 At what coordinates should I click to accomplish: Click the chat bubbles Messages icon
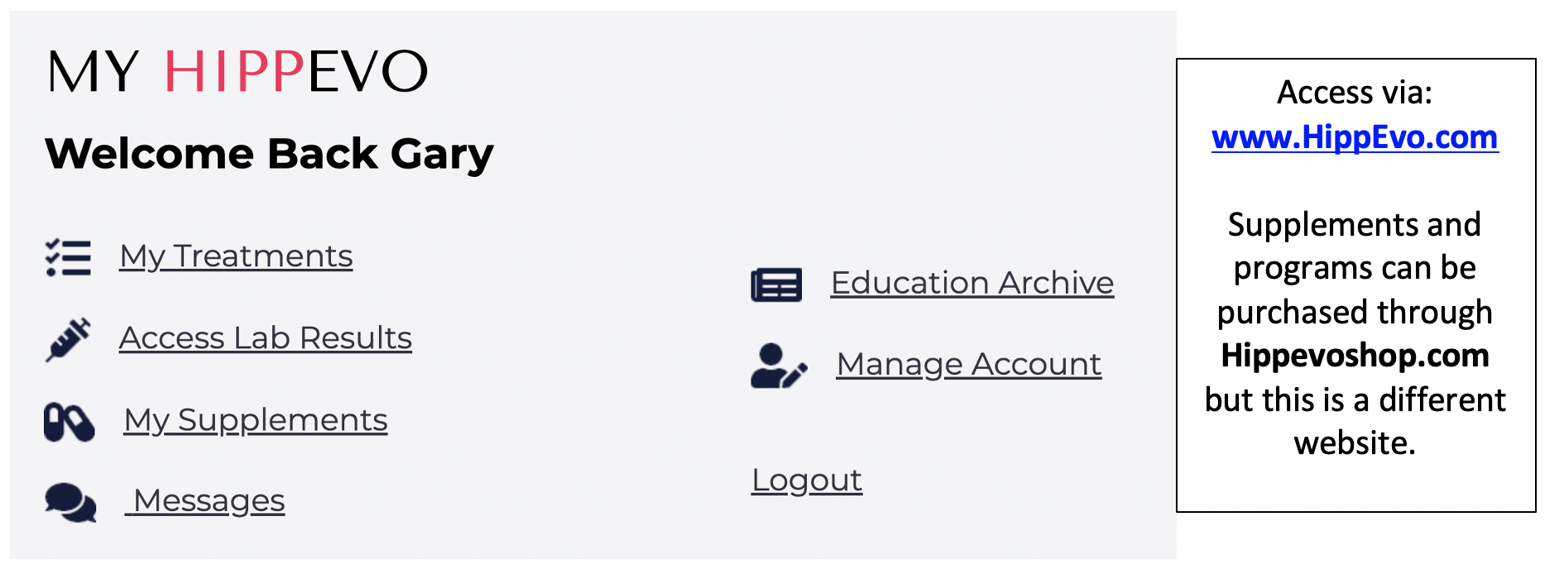[x=70, y=502]
